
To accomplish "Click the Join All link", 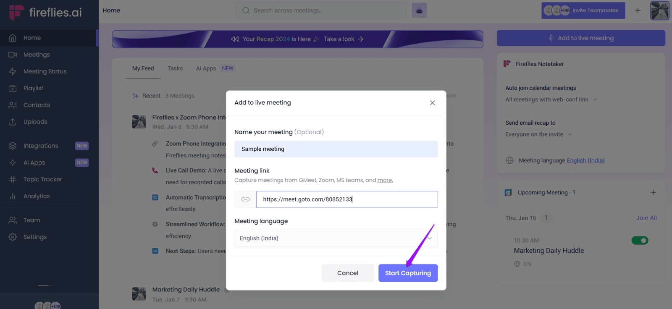I will point(646,218).
